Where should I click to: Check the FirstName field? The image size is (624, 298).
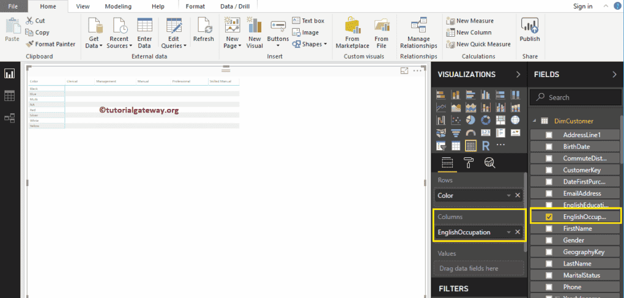(549, 228)
